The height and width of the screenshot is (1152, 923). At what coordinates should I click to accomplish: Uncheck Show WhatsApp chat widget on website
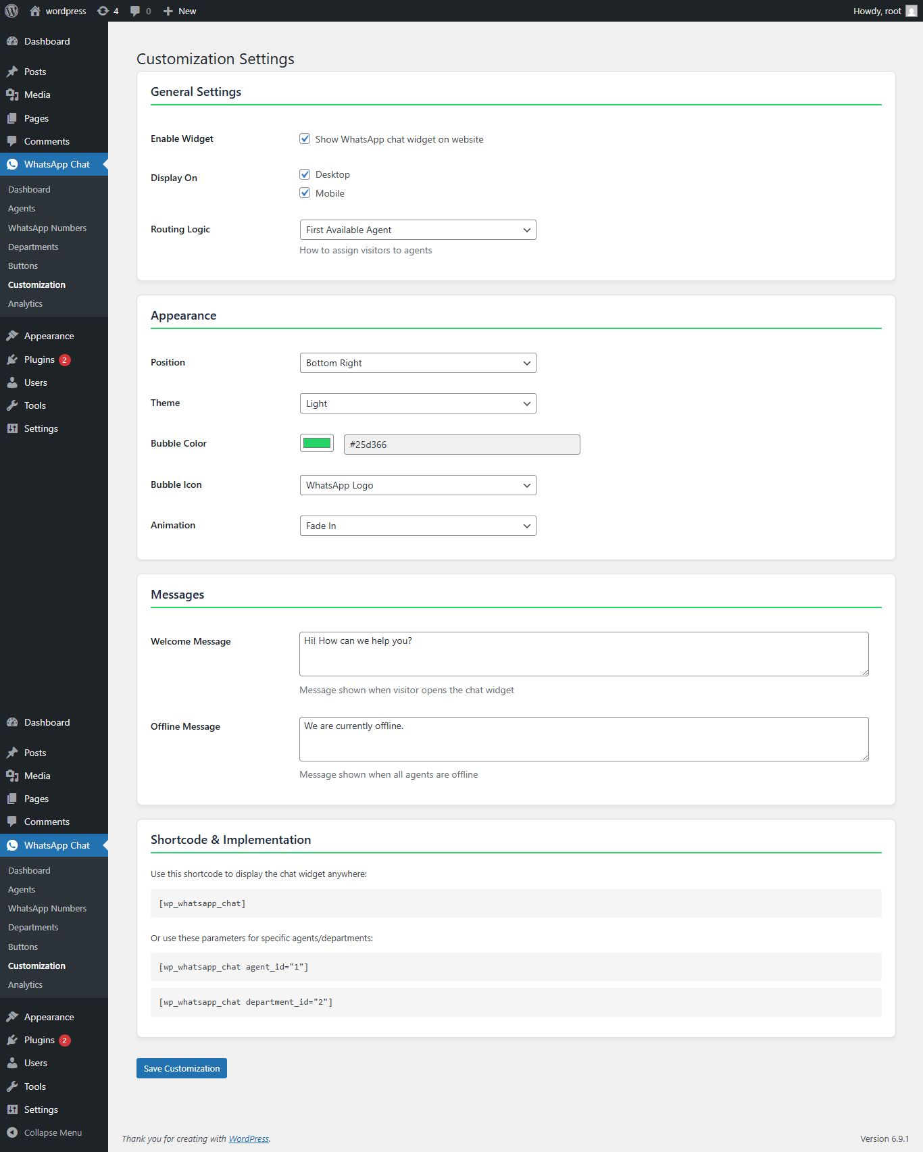coord(305,139)
